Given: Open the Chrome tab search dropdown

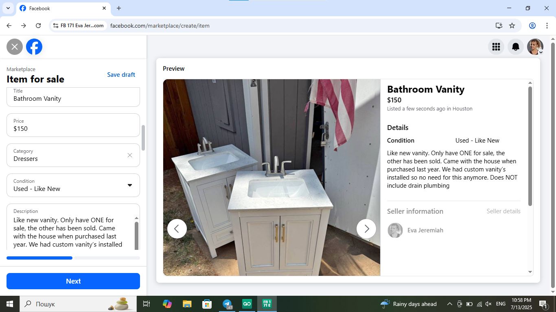Looking at the screenshot, I should point(8,8).
